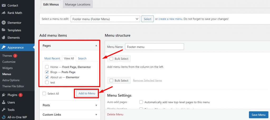The width and height of the screenshot is (270, 120).
Task: Expand the Posts panel
Action: pyautogui.click(x=70, y=105)
